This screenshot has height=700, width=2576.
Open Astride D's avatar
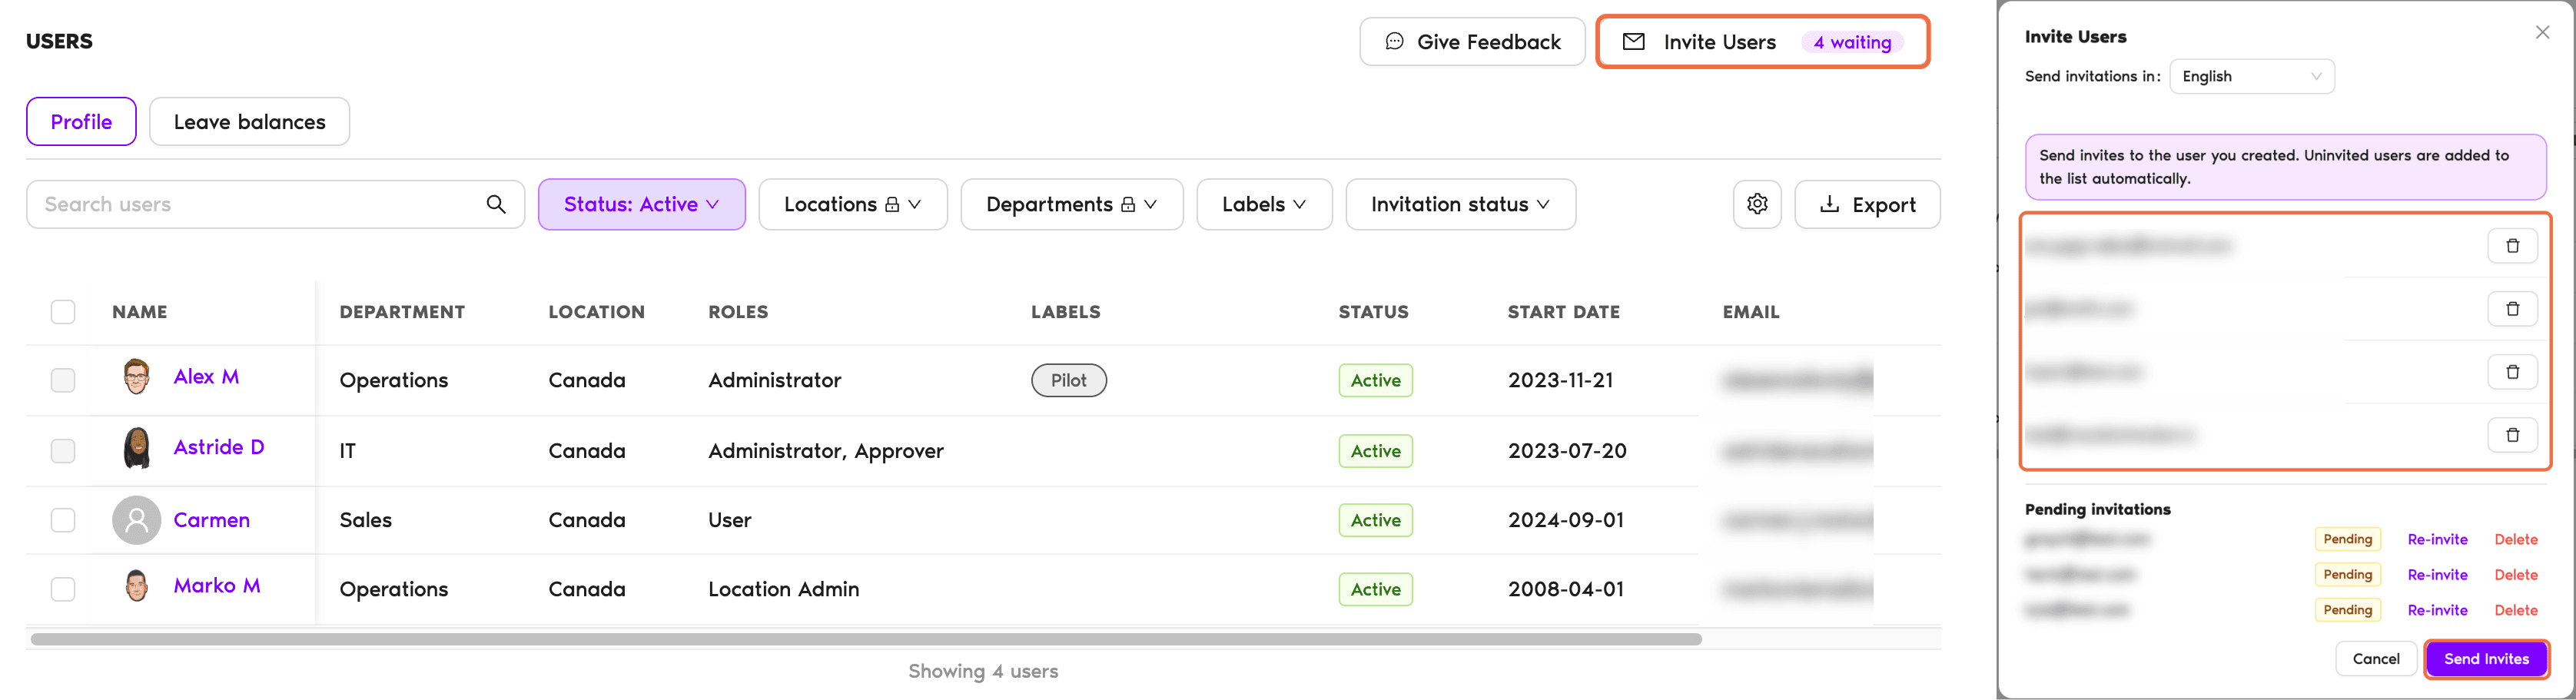tap(137, 448)
